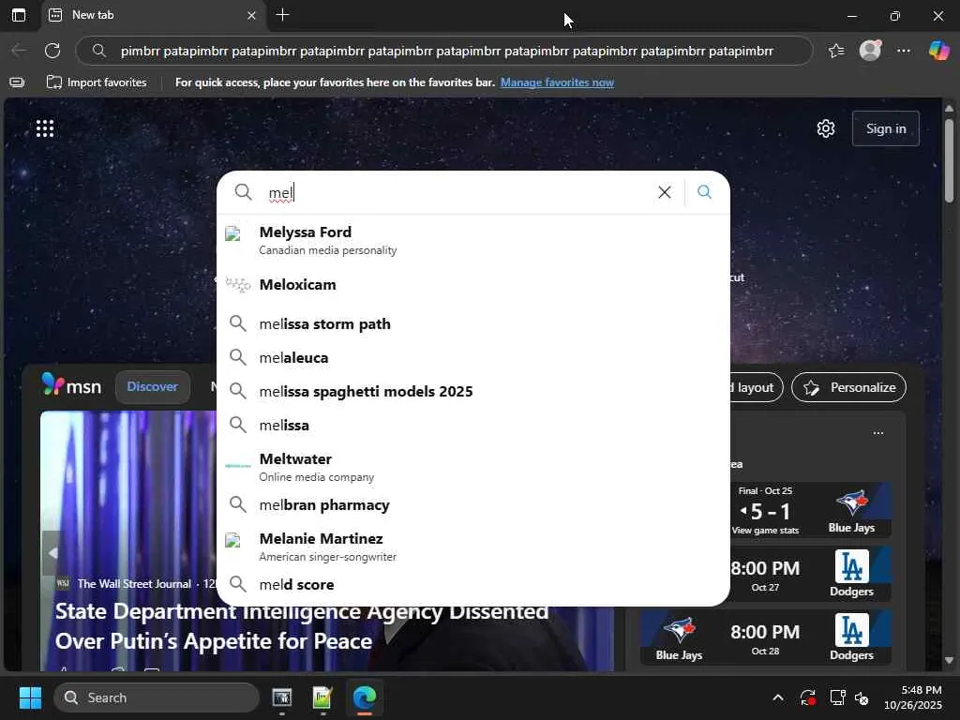
Task: Switch to the Discover tab
Action: click(152, 387)
